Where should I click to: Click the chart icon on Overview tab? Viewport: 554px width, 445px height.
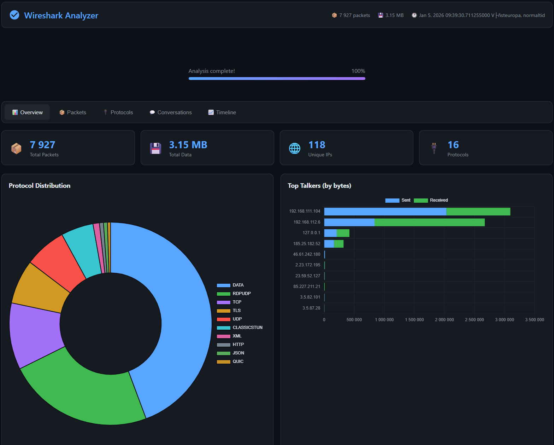point(15,112)
